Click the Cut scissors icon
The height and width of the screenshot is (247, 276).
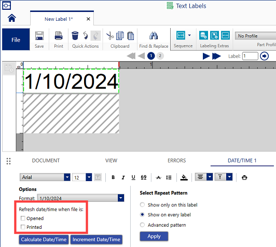point(110,36)
